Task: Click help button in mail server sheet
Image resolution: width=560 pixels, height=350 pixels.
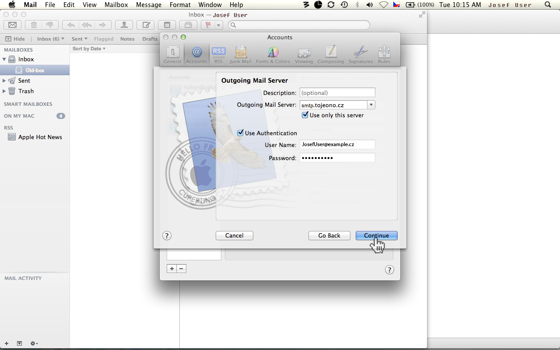Action: click(x=167, y=235)
